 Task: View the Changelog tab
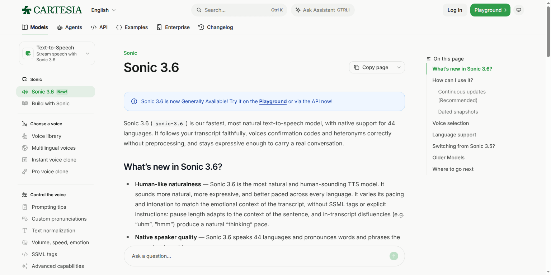coord(216,27)
